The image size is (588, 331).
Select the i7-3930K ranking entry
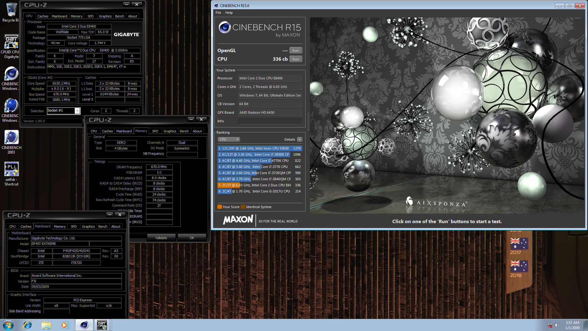260,154
